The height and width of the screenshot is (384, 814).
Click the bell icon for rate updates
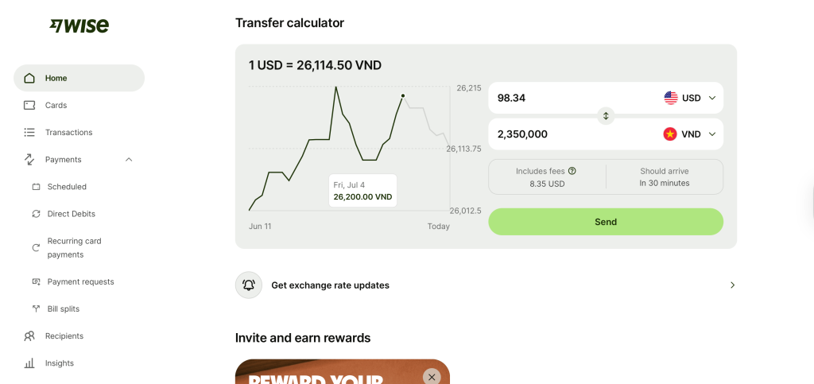coord(249,285)
